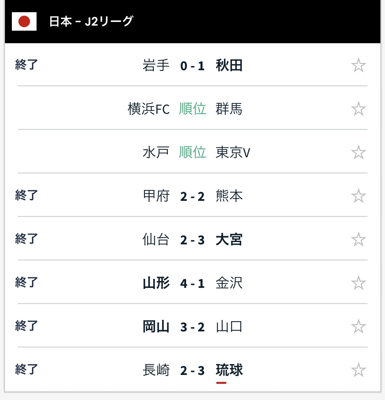Open the 日本 - J2リーグ league header

pyautogui.click(x=91, y=21)
